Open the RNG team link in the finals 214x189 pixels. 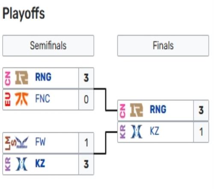click(x=158, y=110)
